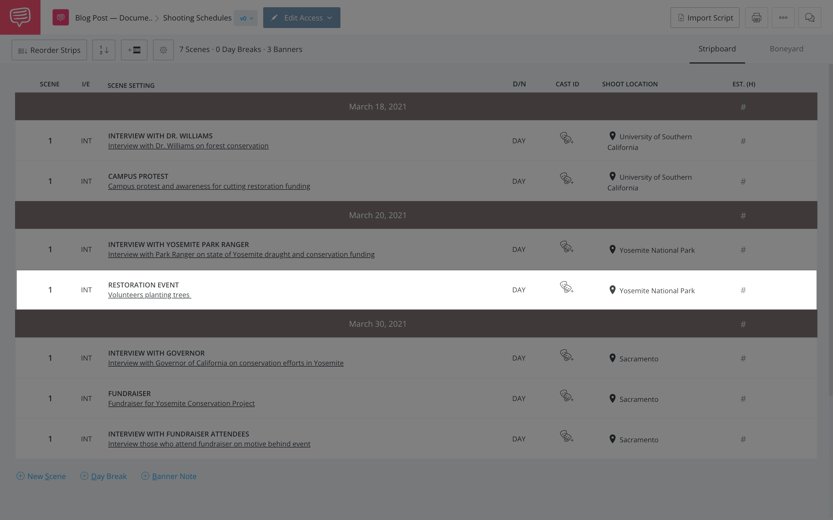Click the add strip icon in toolbar
The width and height of the screenshot is (833, 520).
coord(134,49)
